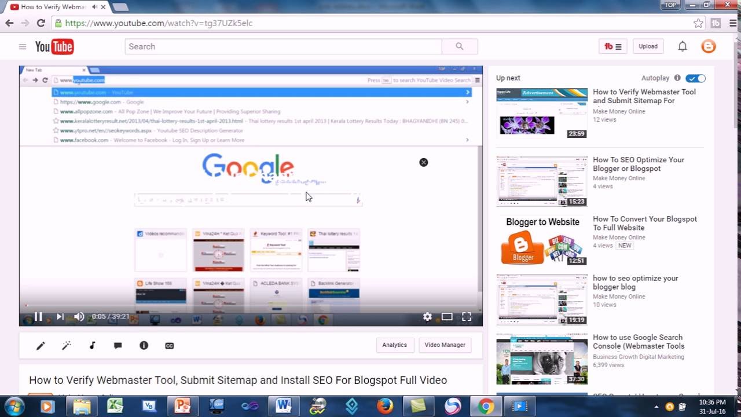Viewport: 741px width, 417px height.
Task: Open Excel from the taskbar
Action: 115,406
